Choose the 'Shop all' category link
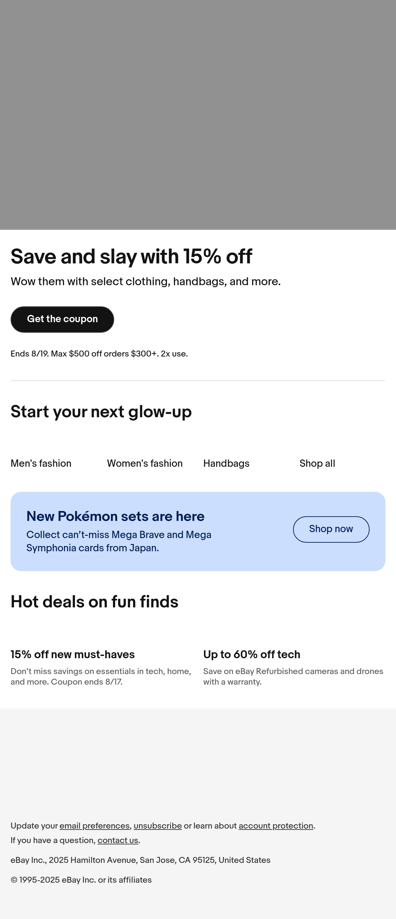Screen dimensions: 396x919 click(x=317, y=463)
